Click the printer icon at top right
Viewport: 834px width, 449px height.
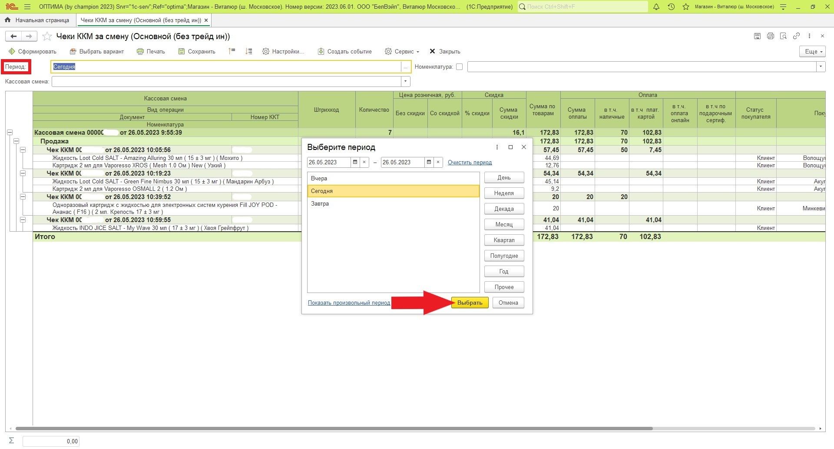(x=770, y=36)
